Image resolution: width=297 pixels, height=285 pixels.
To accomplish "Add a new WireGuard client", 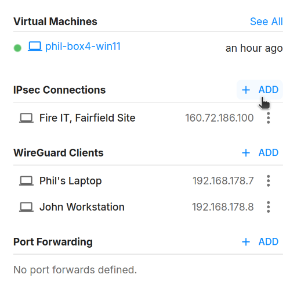I will 260,152.
